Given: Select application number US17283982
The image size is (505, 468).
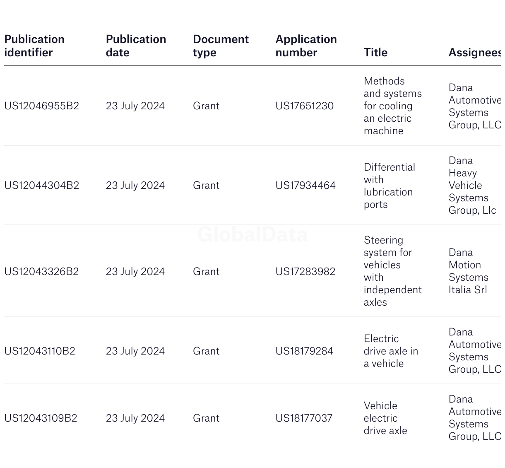Looking at the screenshot, I should (305, 272).
